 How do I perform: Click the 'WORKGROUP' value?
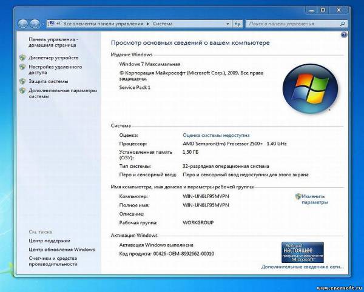pos(198,223)
